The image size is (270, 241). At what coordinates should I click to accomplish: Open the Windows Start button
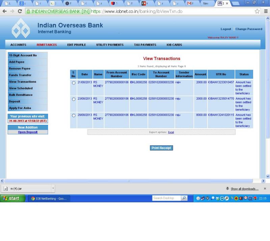point(12,198)
